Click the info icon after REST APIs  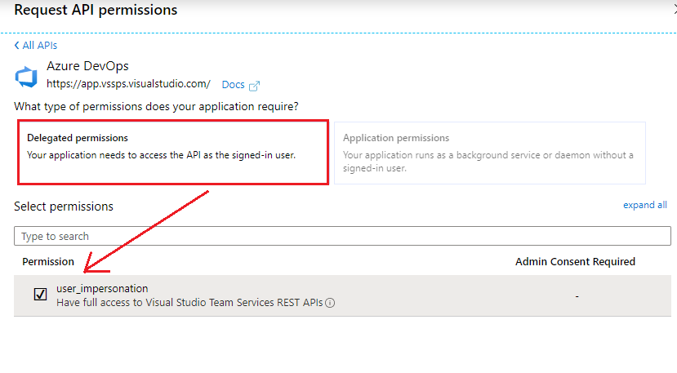[331, 303]
